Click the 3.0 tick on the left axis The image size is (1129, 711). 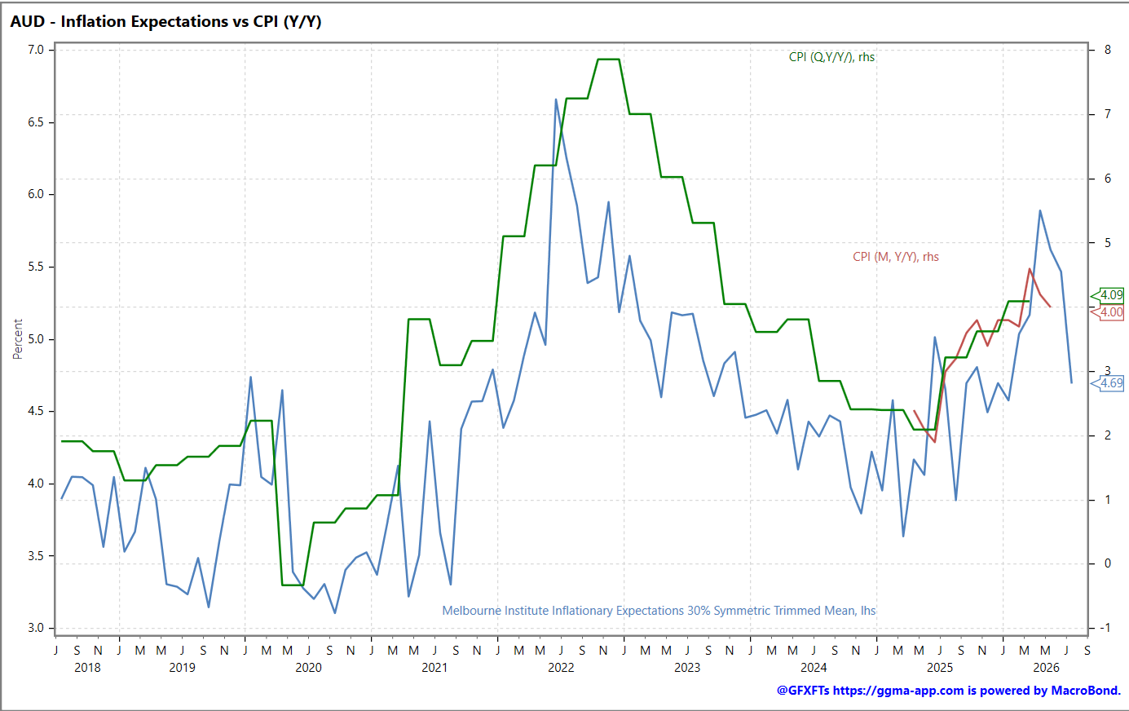tap(36, 629)
